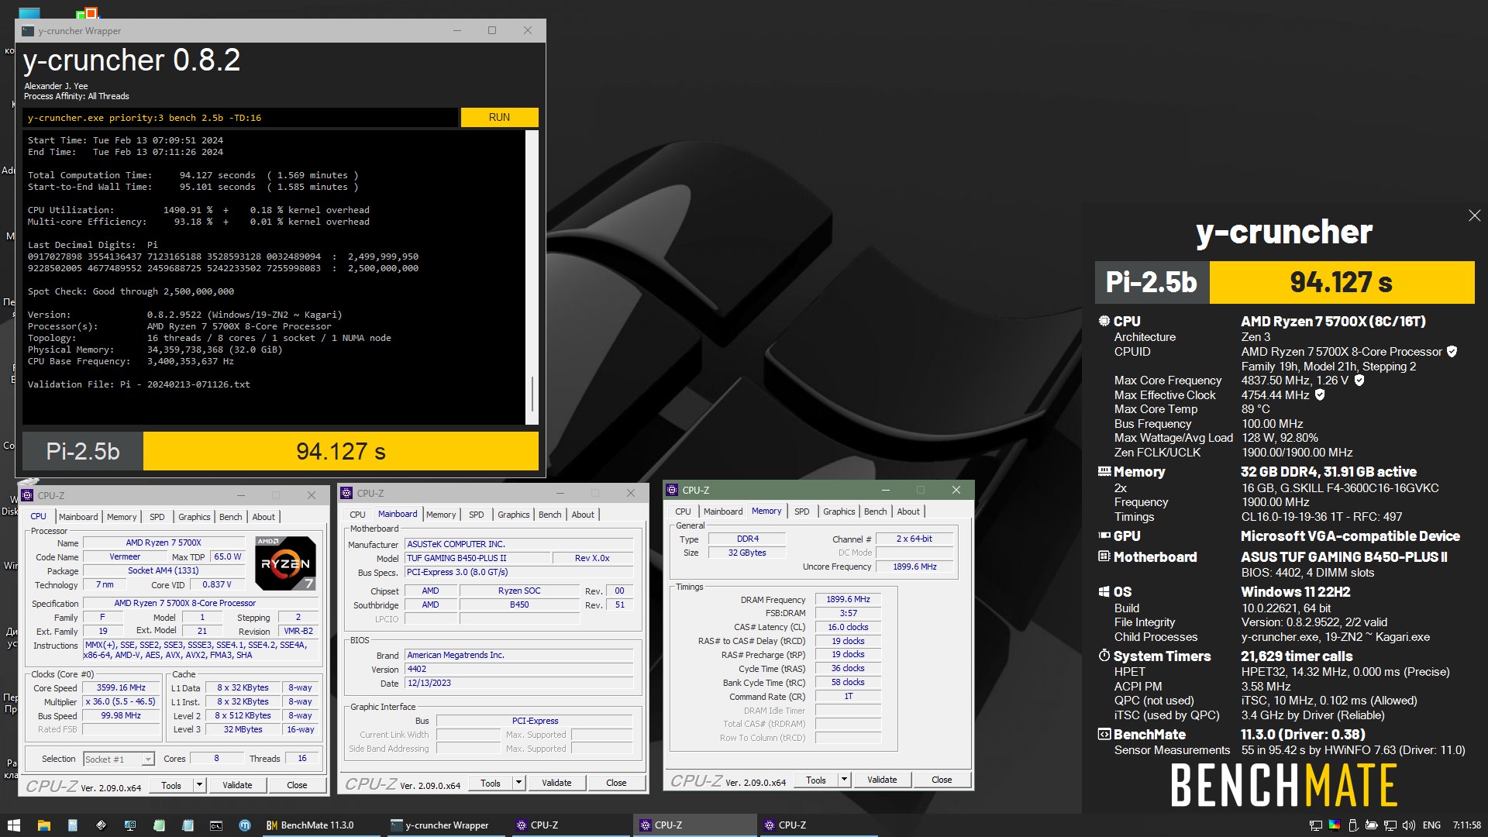Viewport: 1488px width, 837px height.
Task: Click the taskbar clock showing 7:11:58
Action: [x=1466, y=825]
